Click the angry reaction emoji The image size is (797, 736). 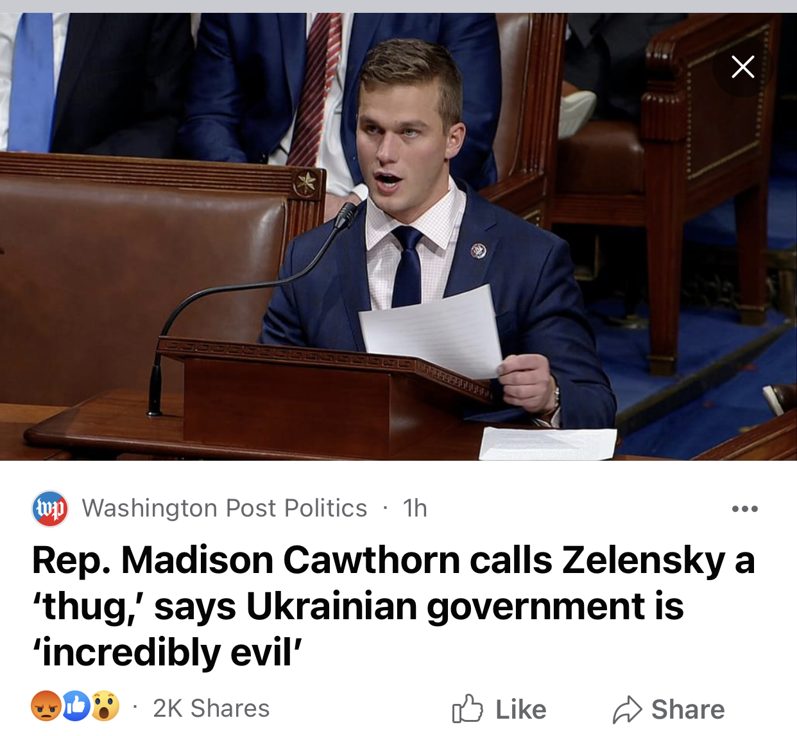pyautogui.click(x=46, y=706)
